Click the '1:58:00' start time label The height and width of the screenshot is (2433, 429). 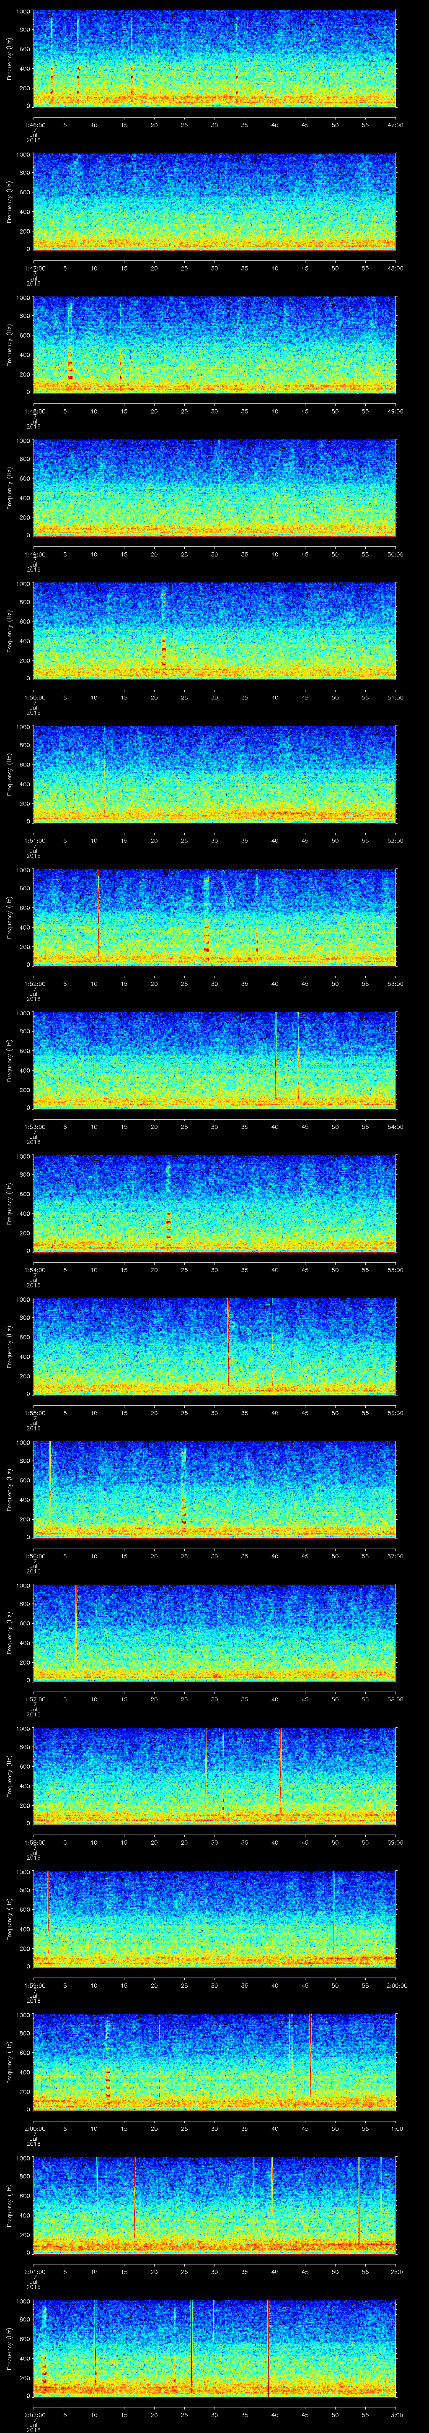click(x=34, y=1842)
